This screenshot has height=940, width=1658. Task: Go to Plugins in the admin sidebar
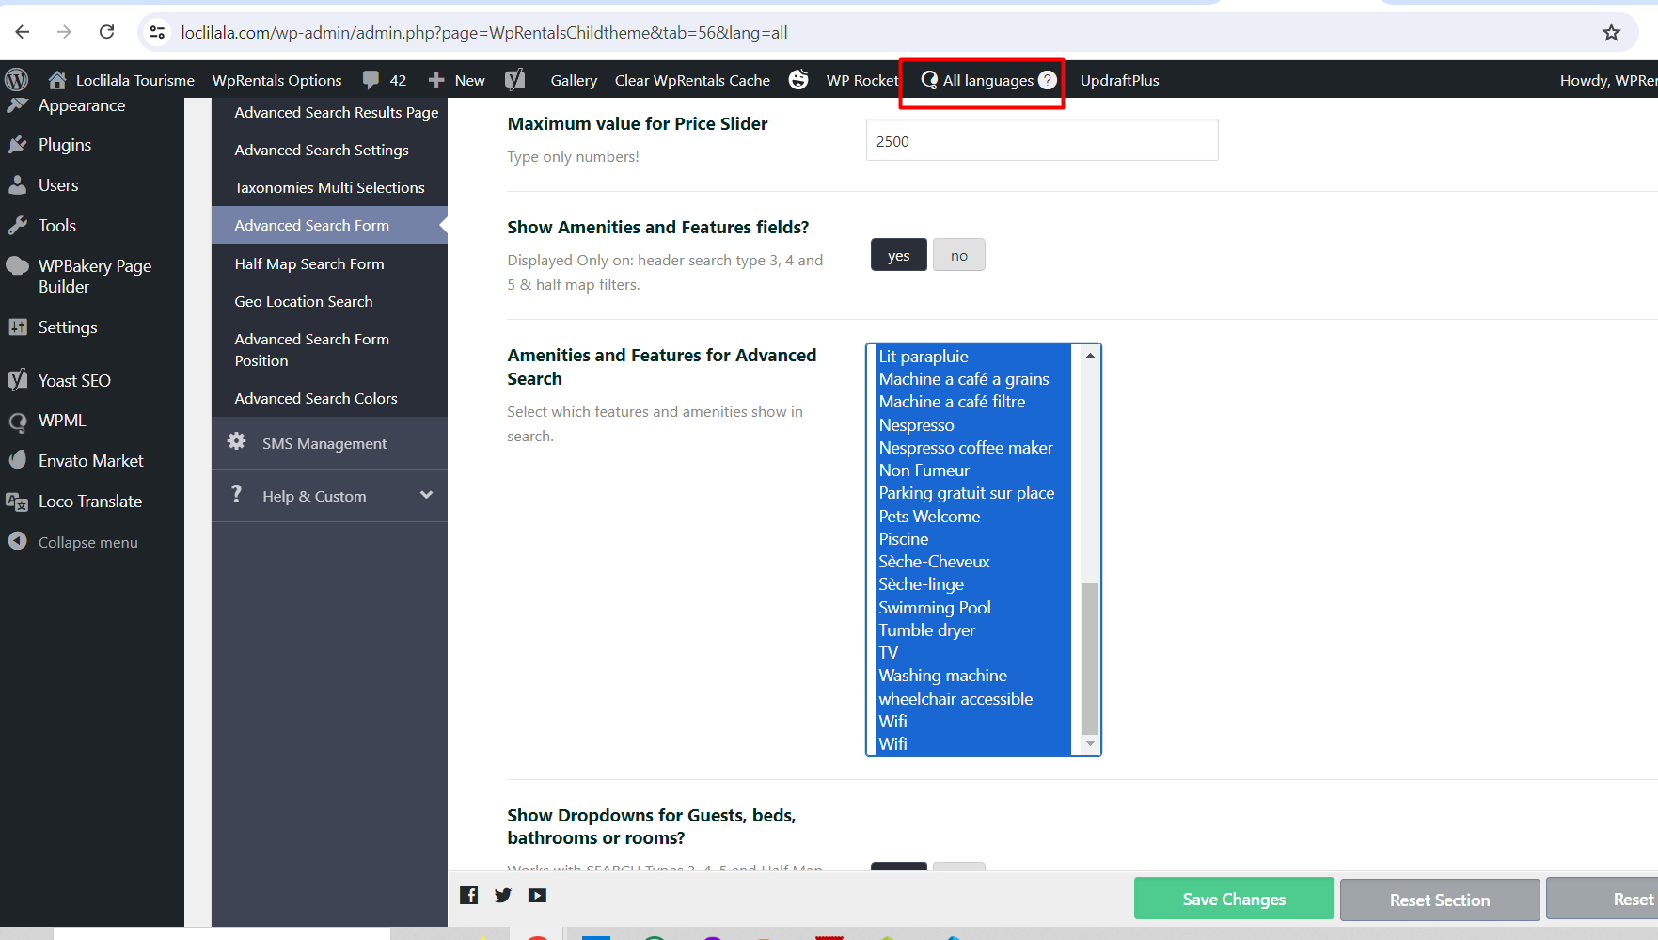point(65,145)
